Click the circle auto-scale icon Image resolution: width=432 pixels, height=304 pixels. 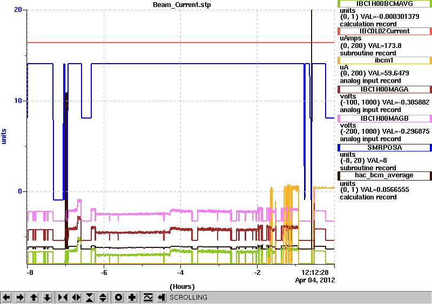click(x=119, y=298)
